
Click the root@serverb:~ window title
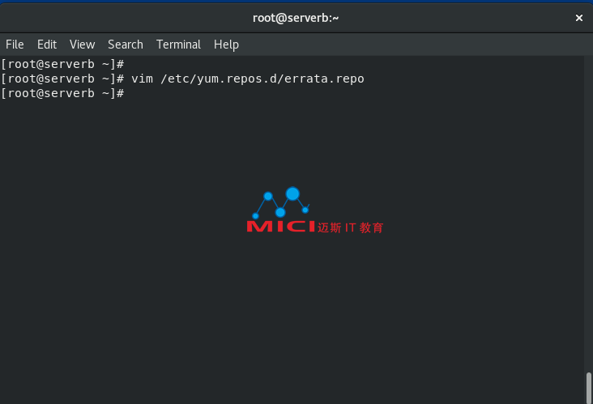(296, 18)
